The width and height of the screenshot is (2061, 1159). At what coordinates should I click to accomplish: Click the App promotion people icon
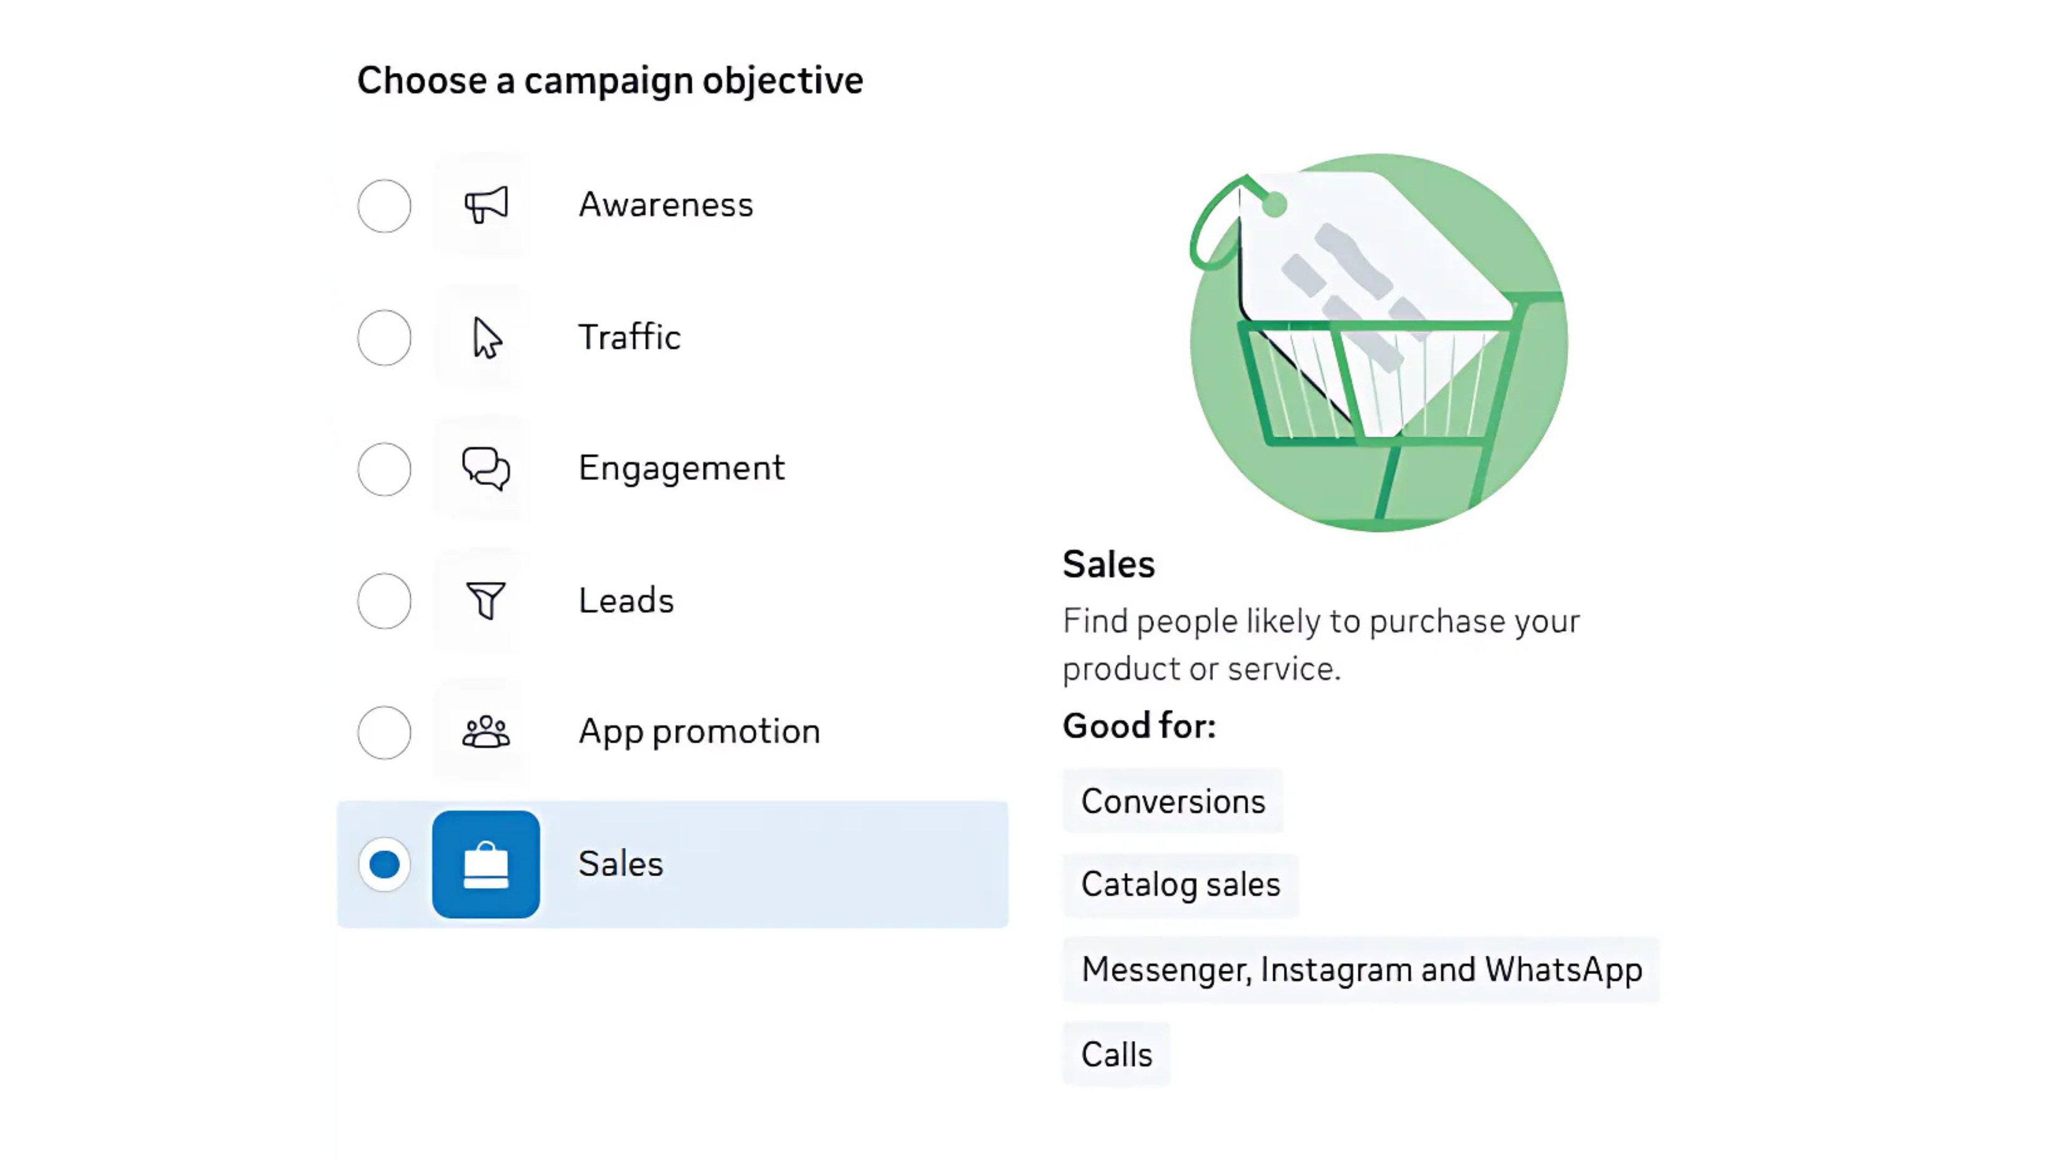click(x=486, y=732)
